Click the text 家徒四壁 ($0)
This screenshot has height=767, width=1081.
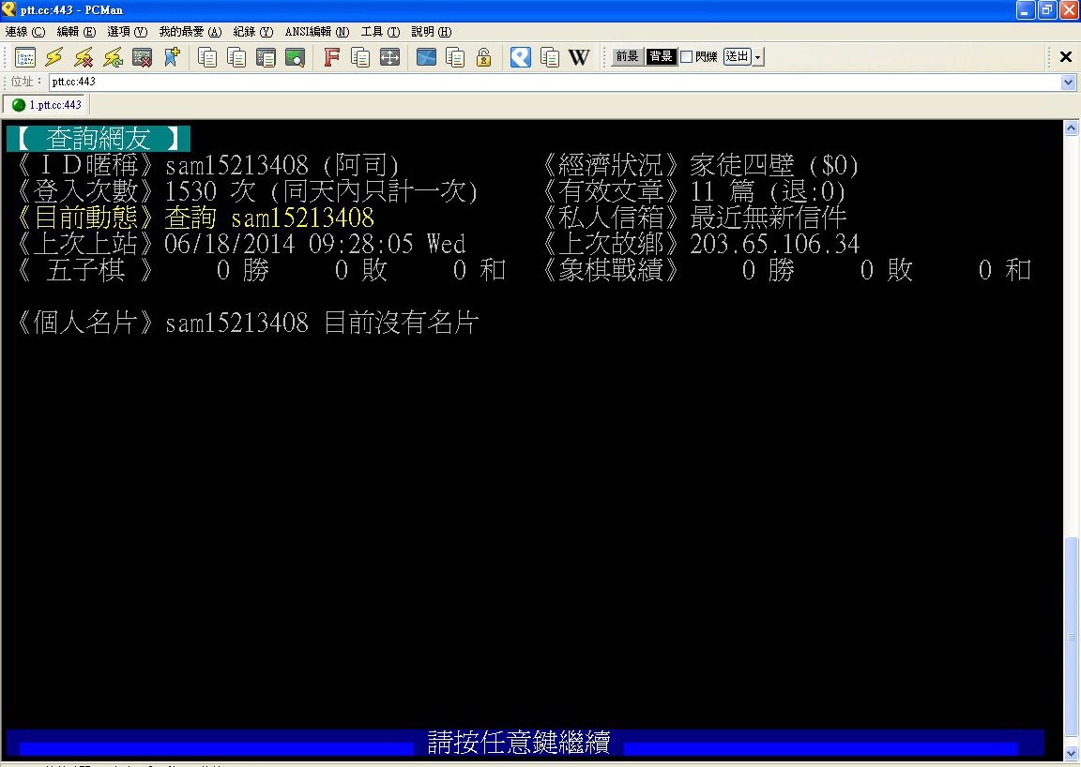[774, 165]
